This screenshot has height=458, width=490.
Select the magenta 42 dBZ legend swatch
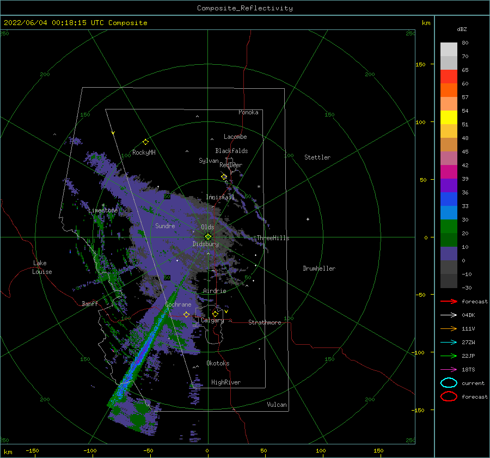(449, 172)
